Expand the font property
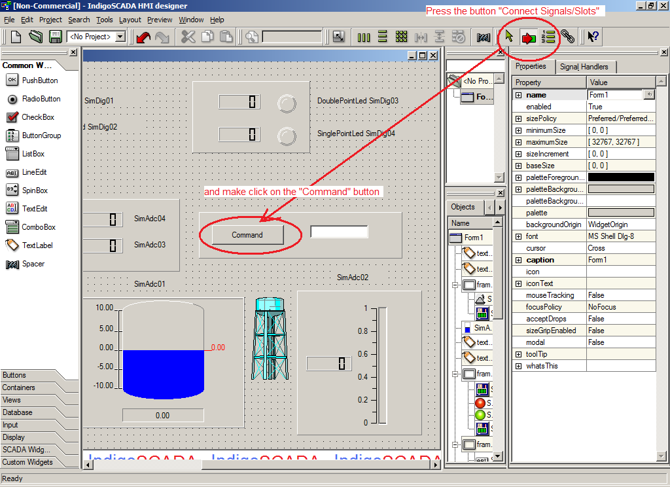 pyautogui.click(x=518, y=236)
